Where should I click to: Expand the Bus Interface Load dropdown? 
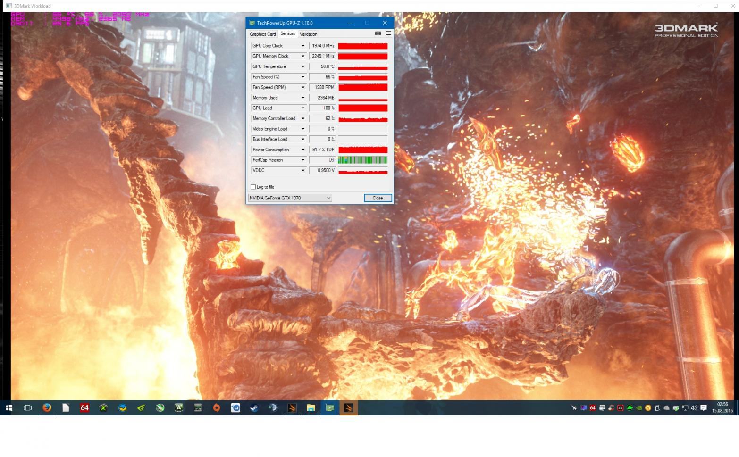pyautogui.click(x=303, y=139)
